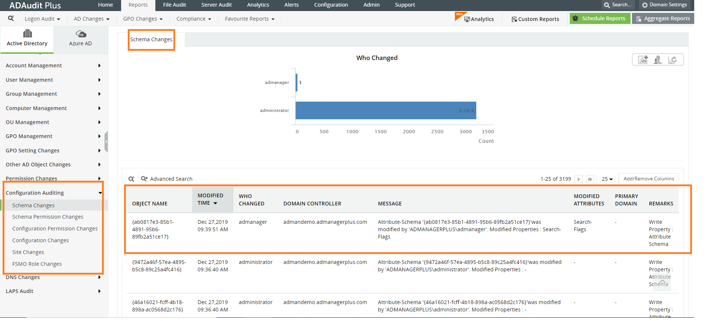Sort by Object Name column header
The height and width of the screenshot is (321, 706).
click(150, 204)
